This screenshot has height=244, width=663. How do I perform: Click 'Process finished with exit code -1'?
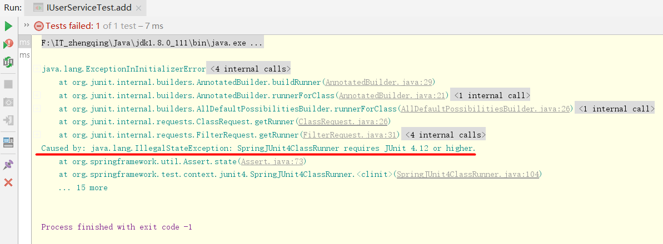tap(117, 227)
